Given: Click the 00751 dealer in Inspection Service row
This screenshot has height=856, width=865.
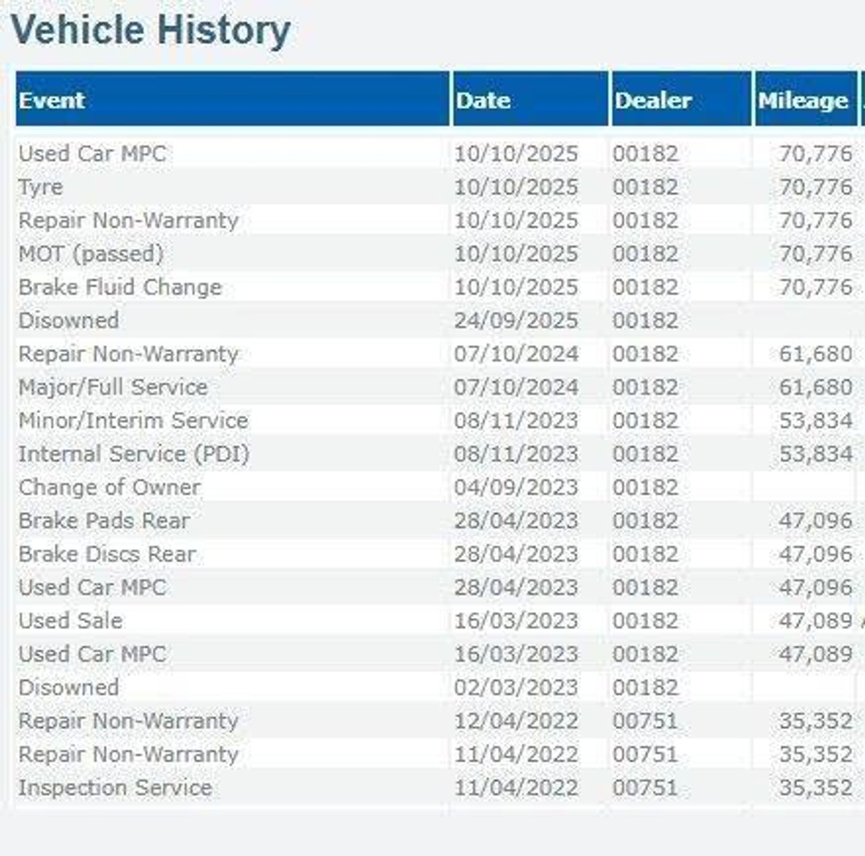Looking at the screenshot, I should 645,787.
